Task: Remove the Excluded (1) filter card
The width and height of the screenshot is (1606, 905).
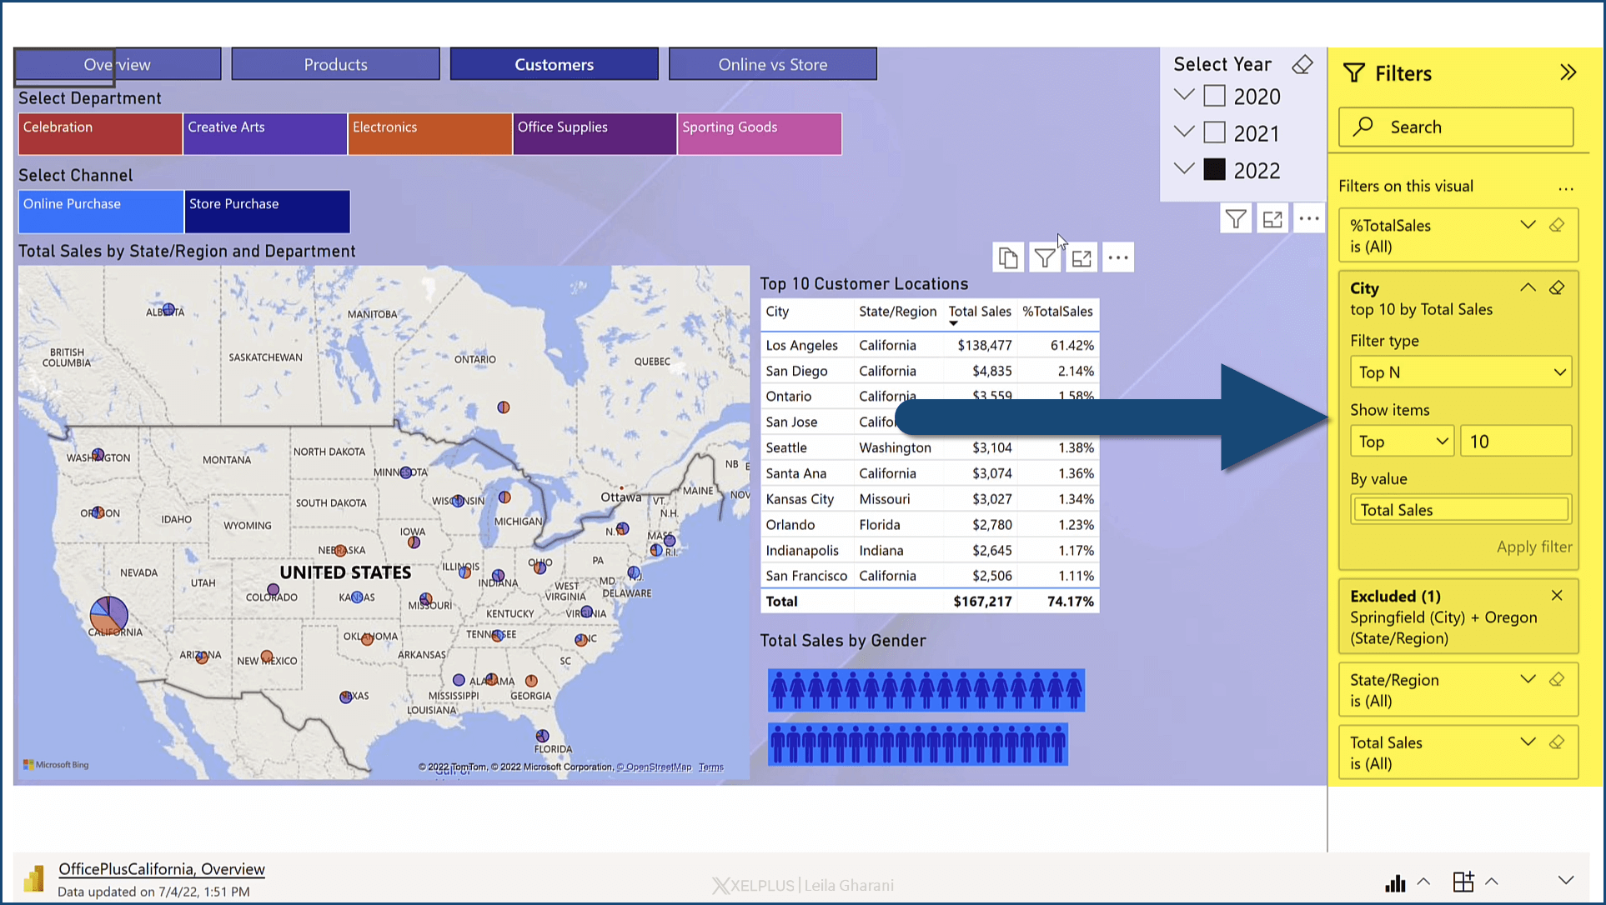Action: 1557,596
